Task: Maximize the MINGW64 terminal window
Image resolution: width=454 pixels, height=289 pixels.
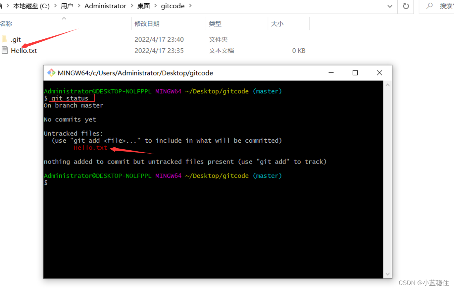Action: click(x=355, y=73)
